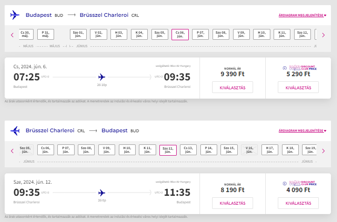This screenshot has width=337, height=222.
Task: Open info icon beside return Wizz Discount Club price
Action: pyautogui.click(x=284, y=184)
